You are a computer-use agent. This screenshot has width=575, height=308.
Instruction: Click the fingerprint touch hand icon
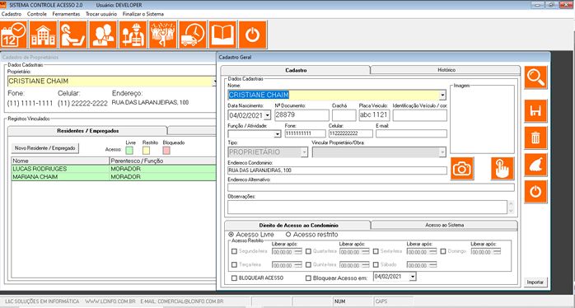(x=503, y=169)
